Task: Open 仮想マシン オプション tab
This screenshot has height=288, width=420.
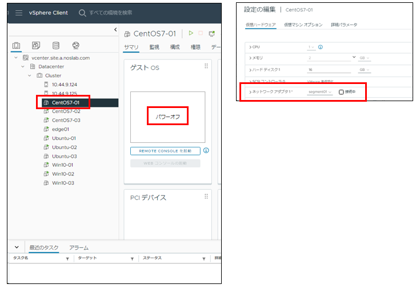Action: [303, 25]
